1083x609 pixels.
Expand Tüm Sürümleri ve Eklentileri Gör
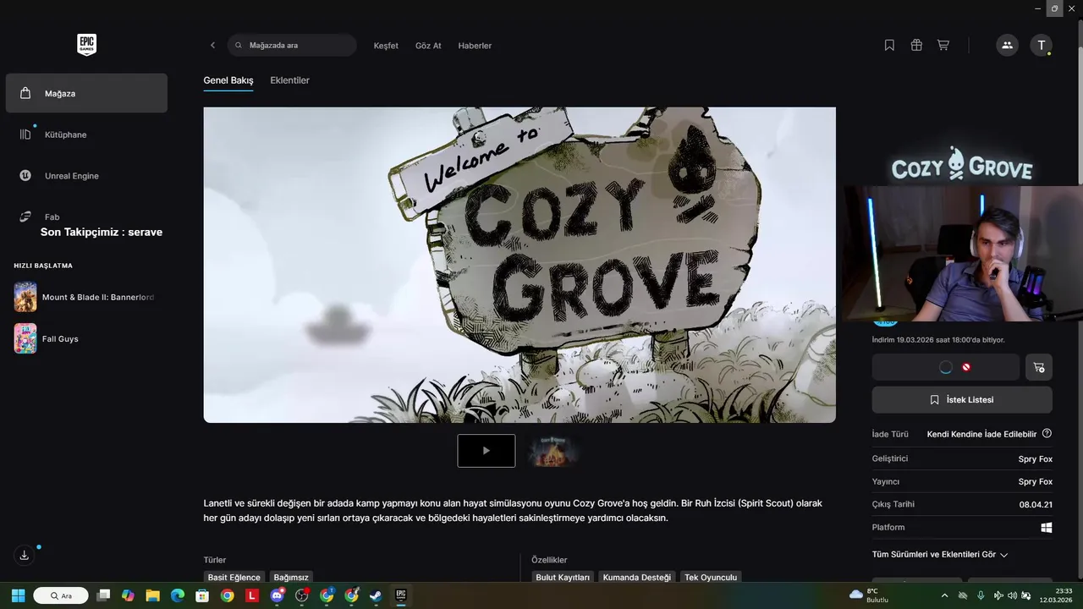(940, 555)
